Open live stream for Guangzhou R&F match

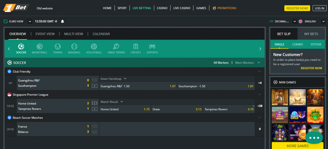click(x=94, y=86)
